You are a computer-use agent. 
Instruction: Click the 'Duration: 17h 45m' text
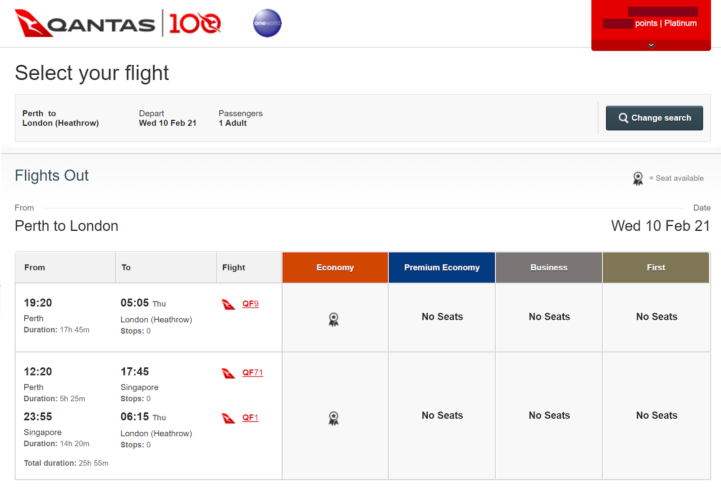(57, 330)
